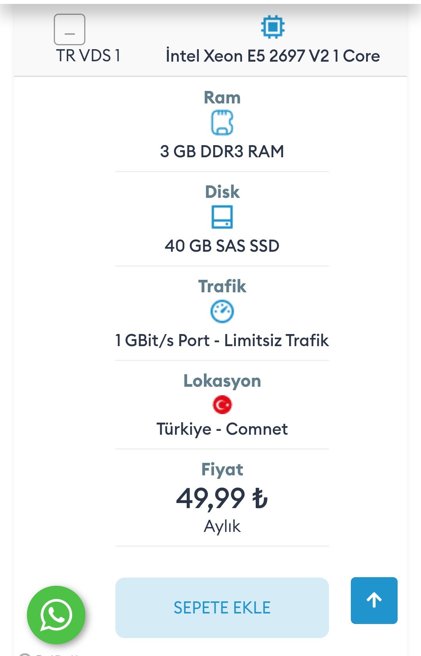
Task: Click the Türkiye - Comnet location text
Action: click(x=222, y=429)
